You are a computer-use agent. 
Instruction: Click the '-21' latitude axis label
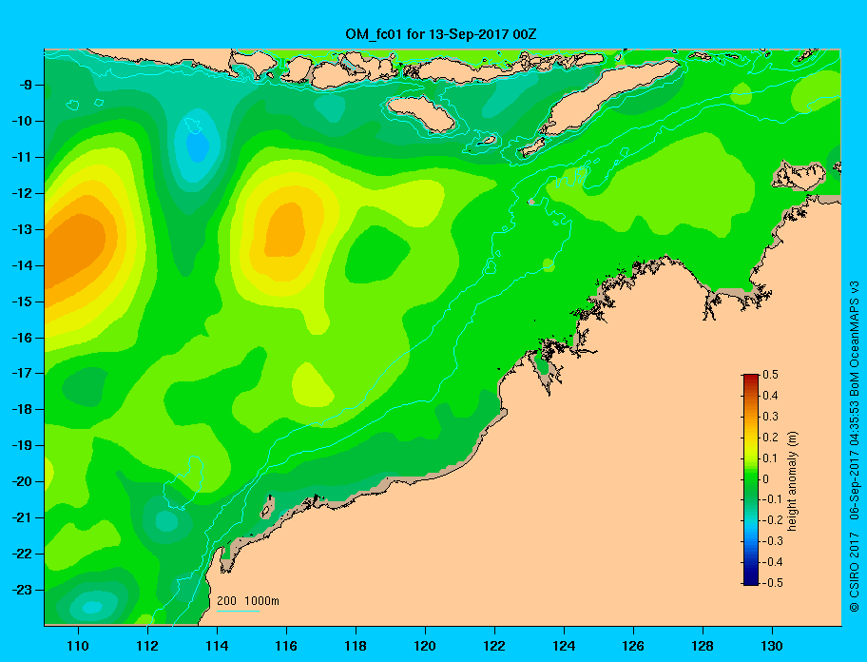pyautogui.click(x=22, y=517)
